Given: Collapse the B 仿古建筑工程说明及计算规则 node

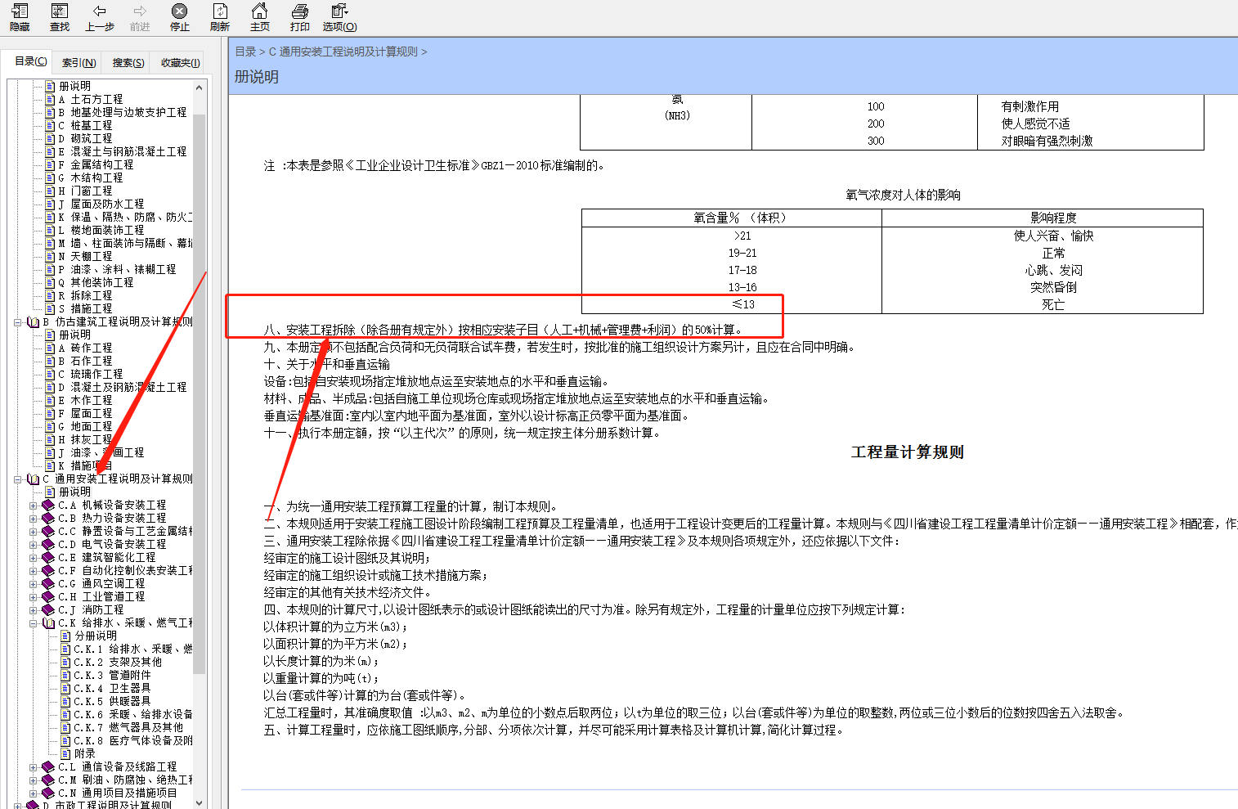Looking at the screenshot, I should pos(18,321).
